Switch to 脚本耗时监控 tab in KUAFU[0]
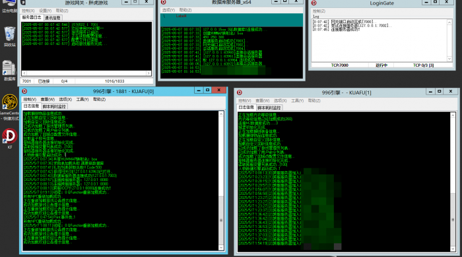The image size is (462, 257). coord(54,106)
